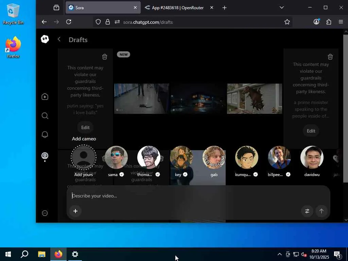This screenshot has height=261, width=348.
Task: Click the Drafts heading text
Action: tap(78, 40)
